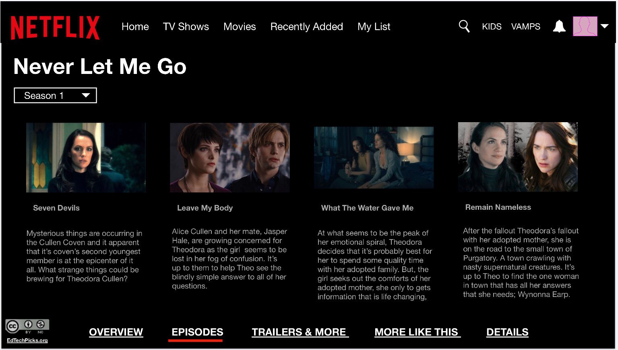The width and height of the screenshot is (618, 350).
Task: Expand the profile menu arrow
Action: pyautogui.click(x=604, y=26)
